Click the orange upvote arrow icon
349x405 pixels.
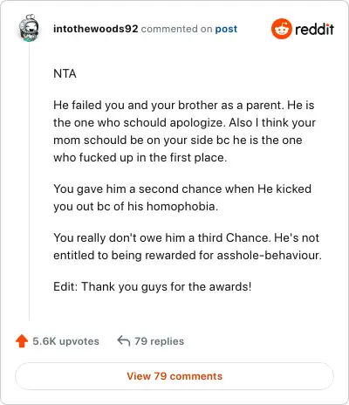(x=22, y=341)
